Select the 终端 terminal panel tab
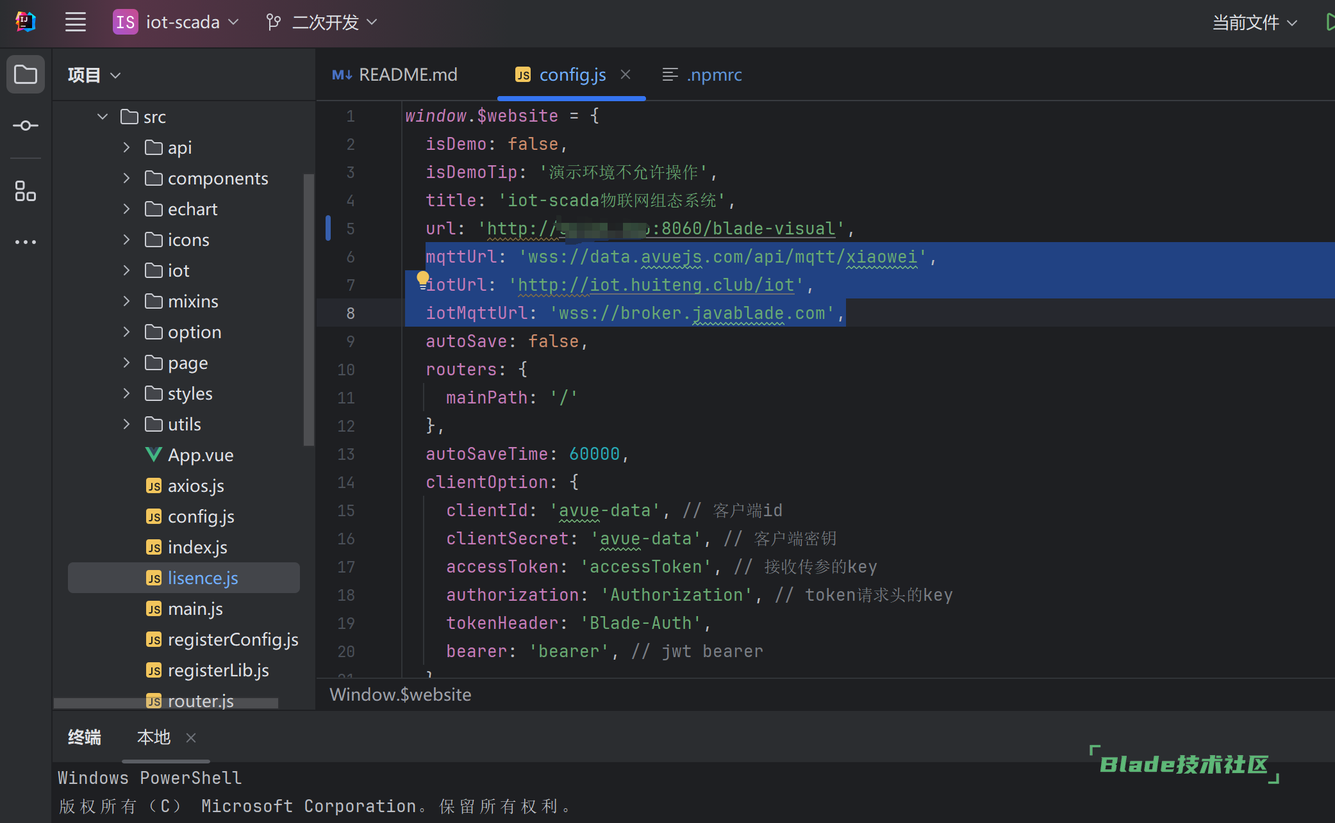The height and width of the screenshot is (823, 1335). pyautogui.click(x=85, y=737)
